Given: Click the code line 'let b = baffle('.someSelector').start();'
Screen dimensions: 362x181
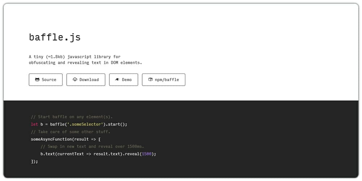Looking at the screenshot, I should (79, 124).
